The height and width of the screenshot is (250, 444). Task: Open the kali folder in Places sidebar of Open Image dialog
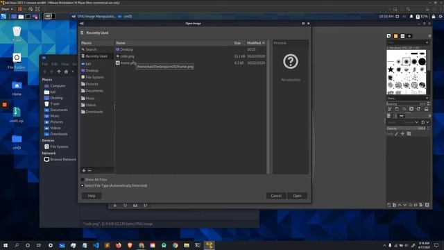pos(97,64)
